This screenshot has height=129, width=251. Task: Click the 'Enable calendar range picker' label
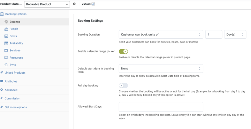[96, 52]
